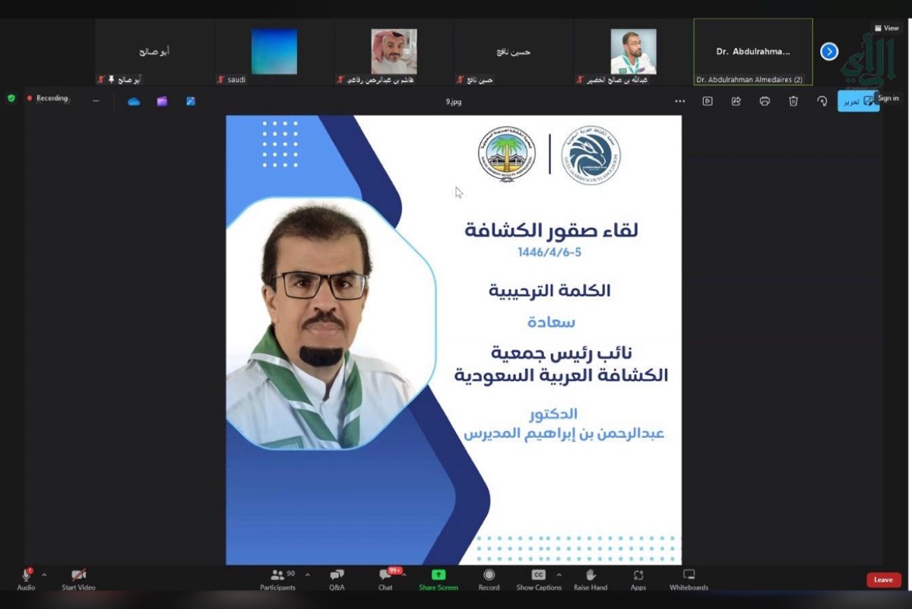Open the three-dots menu in the photo viewer
The height and width of the screenshot is (609, 912).
click(x=679, y=101)
